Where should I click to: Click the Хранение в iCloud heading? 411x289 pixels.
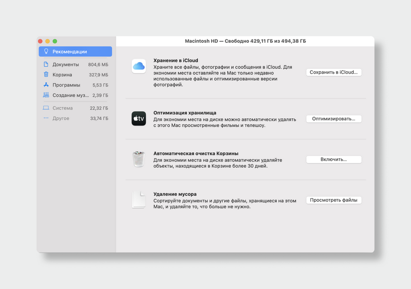[x=176, y=60]
